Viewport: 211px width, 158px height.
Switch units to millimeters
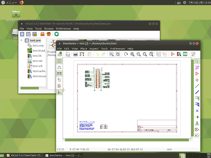59,73
